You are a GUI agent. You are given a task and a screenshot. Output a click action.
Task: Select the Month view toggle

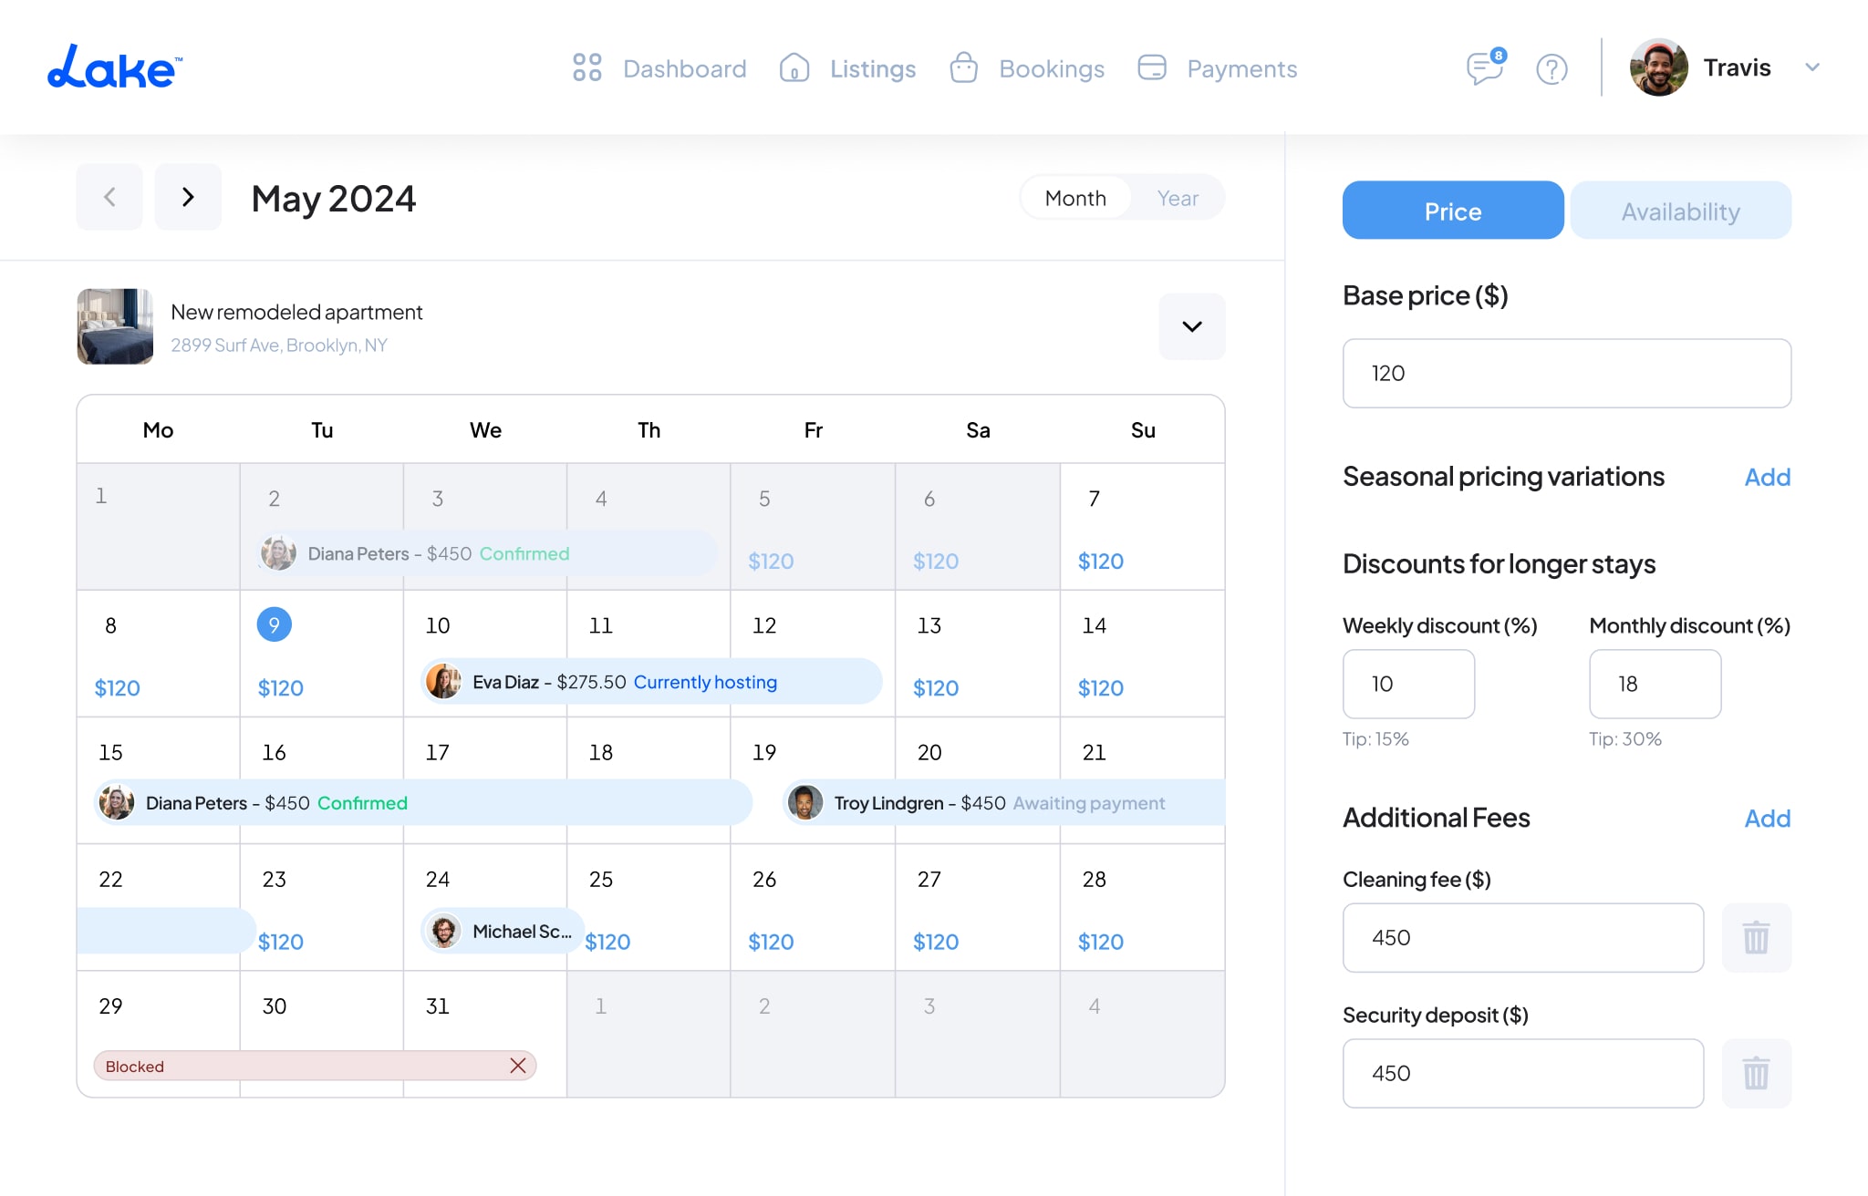1075,198
